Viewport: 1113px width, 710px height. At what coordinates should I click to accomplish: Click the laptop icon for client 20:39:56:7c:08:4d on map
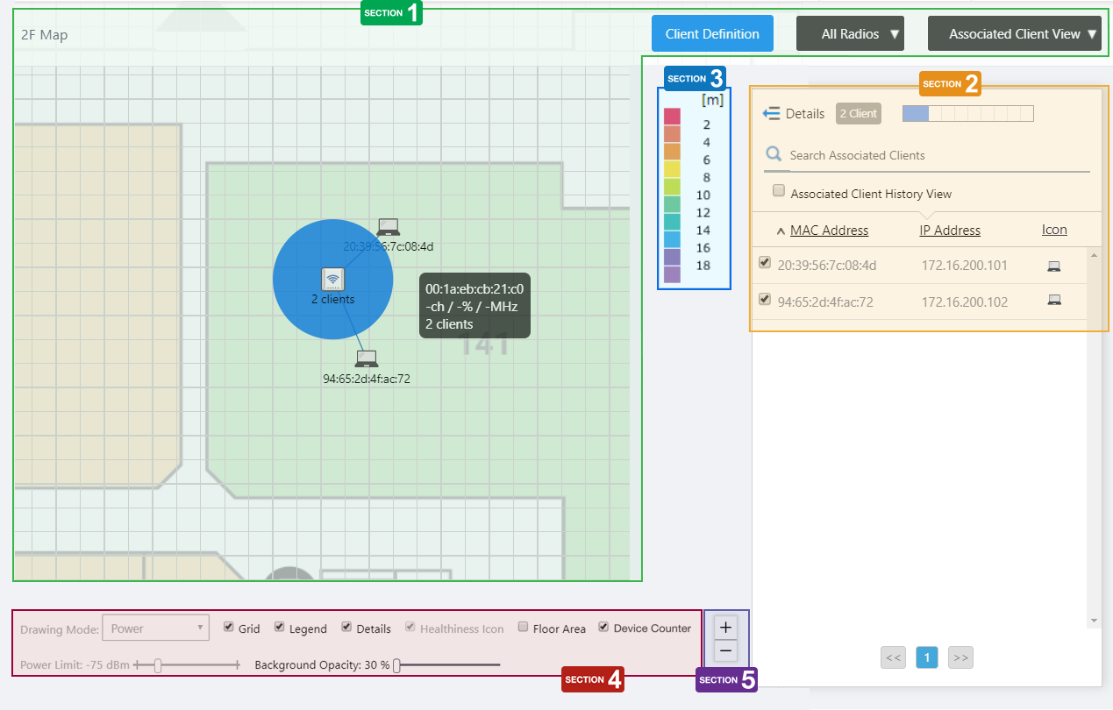(x=388, y=227)
